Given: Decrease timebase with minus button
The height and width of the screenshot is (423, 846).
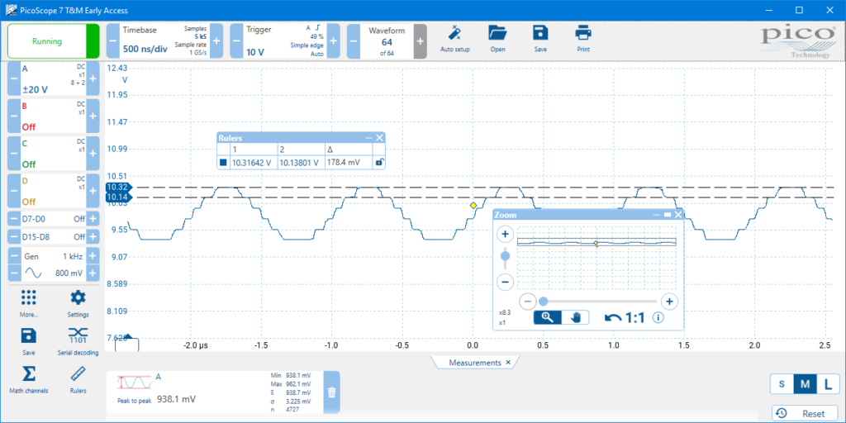Looking at the screenshot, I should [112, 41].
